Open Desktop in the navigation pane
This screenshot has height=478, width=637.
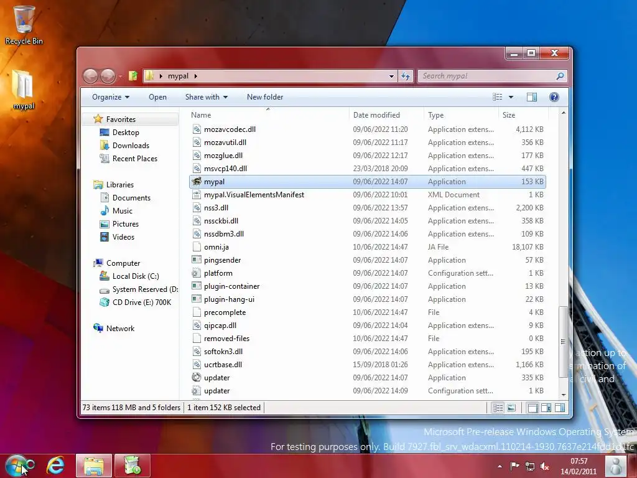[126, 133]
